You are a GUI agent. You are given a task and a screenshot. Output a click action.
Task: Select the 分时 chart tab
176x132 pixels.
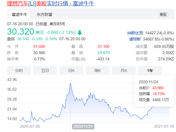click(19, 71)
